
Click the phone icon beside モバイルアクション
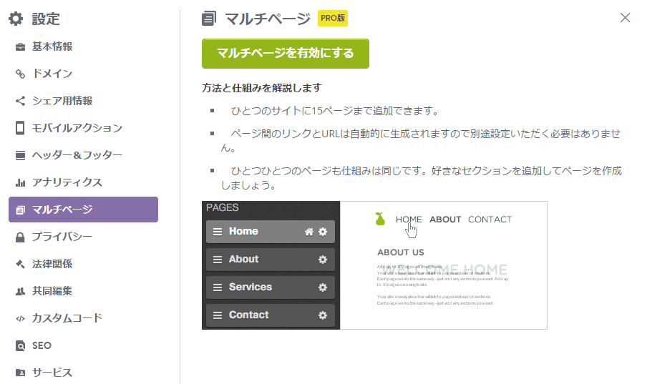20,128
